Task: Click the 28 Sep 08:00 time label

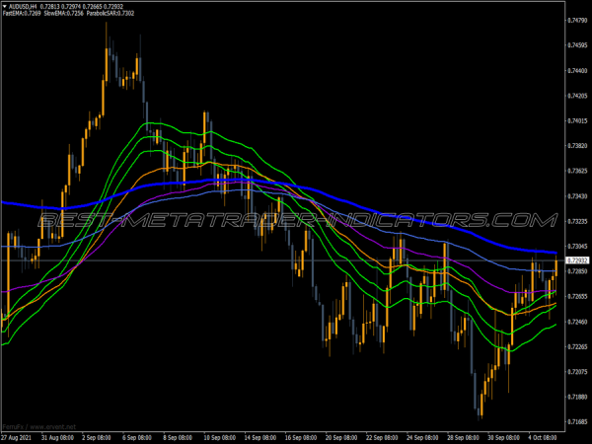Action: (464, 438)
